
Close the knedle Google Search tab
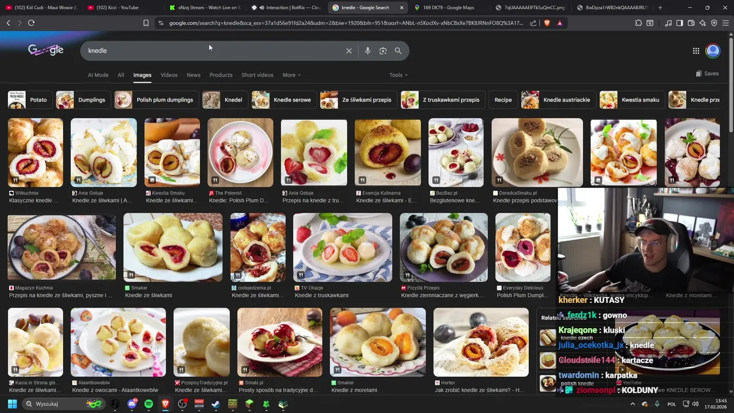point(401,7)
